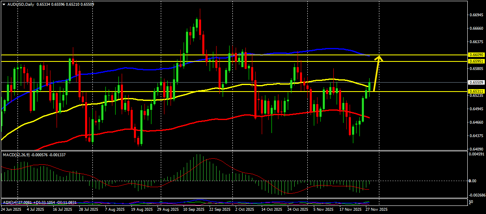486x214 pixels.
Task: Click the 0.64945 price scale value
Action: [476, 109]
